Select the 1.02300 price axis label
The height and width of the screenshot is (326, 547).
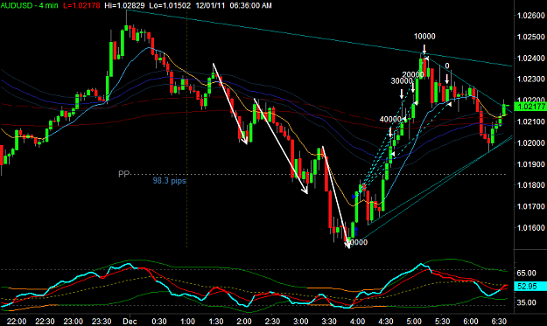pos(530,79)
